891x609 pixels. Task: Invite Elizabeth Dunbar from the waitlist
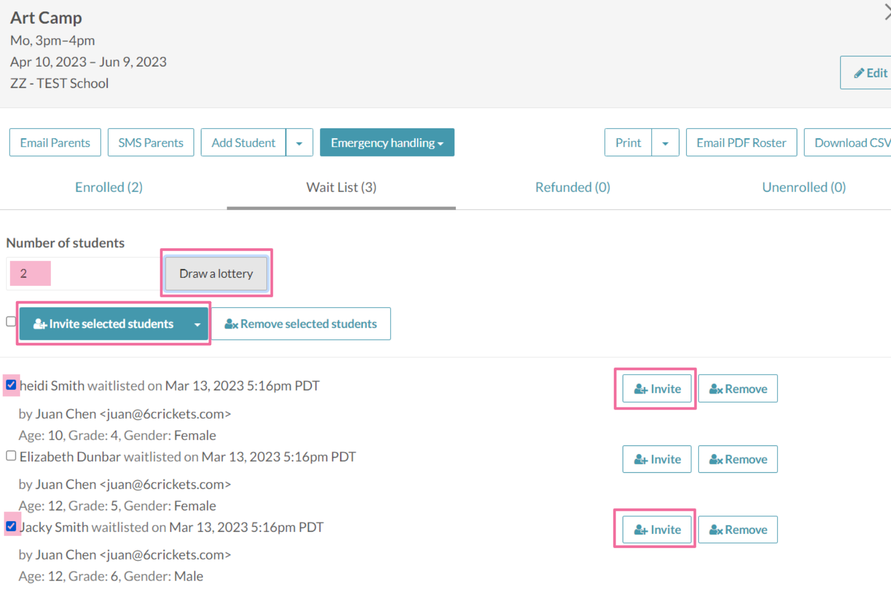tap(657, 459)
